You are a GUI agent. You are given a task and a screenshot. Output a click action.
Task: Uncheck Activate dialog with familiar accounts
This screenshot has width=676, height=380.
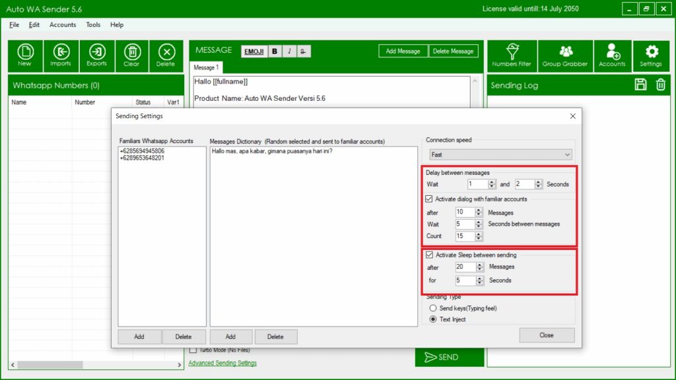click(430, 199)
